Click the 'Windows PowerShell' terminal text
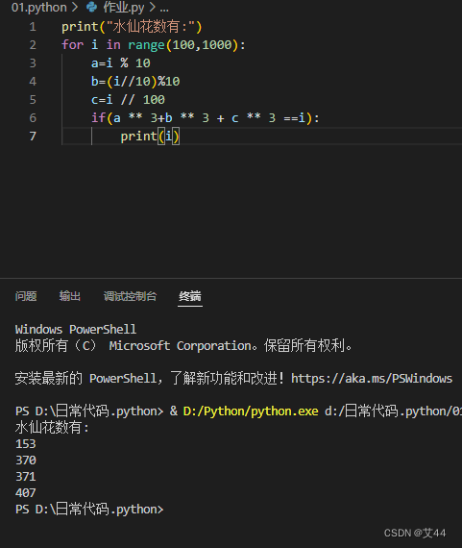This screenshot has height=548, width=462. (76, 329)
